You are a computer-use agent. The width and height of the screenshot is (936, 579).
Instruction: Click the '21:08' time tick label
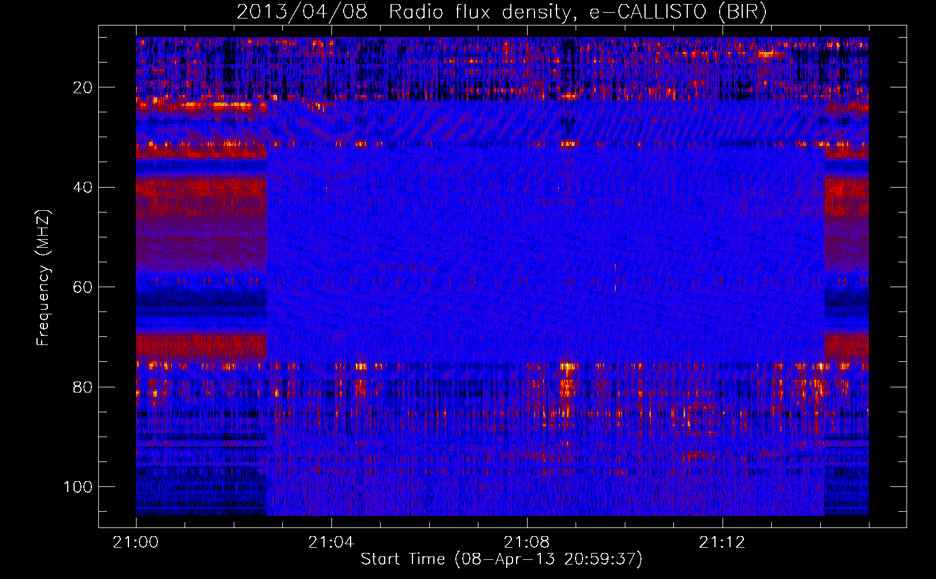526,543
